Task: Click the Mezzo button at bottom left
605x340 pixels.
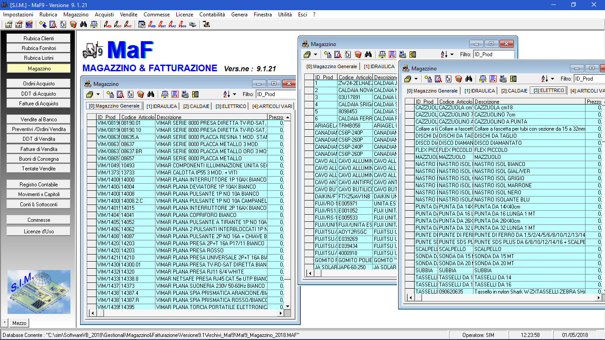Action: [19, 323]
